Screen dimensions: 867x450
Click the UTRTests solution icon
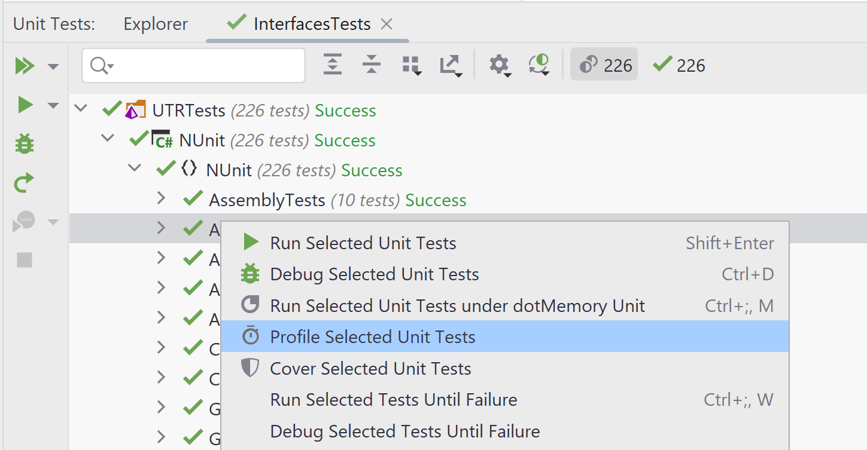pyautogui.click(x=135, y=109)
